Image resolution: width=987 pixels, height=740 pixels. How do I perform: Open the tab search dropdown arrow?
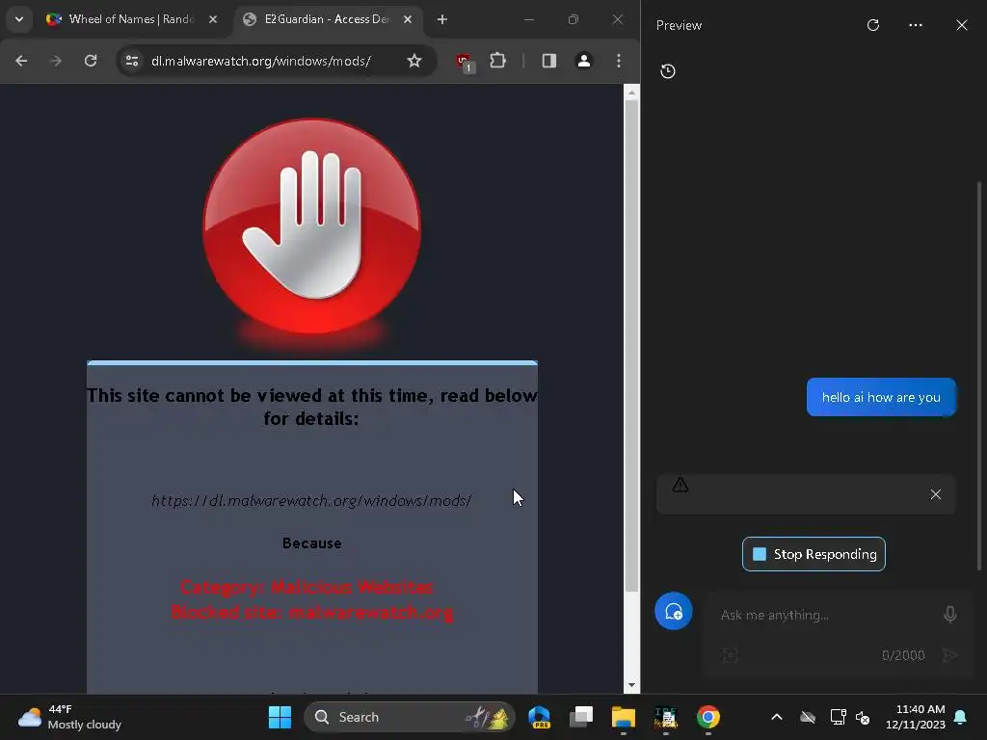pos(19,19)
